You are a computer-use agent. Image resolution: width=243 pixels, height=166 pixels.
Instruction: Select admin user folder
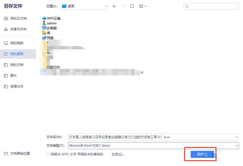point(52,23)
